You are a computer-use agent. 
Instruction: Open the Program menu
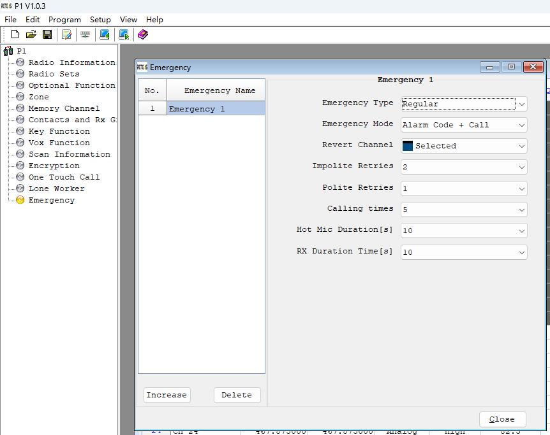coord(64,20)
